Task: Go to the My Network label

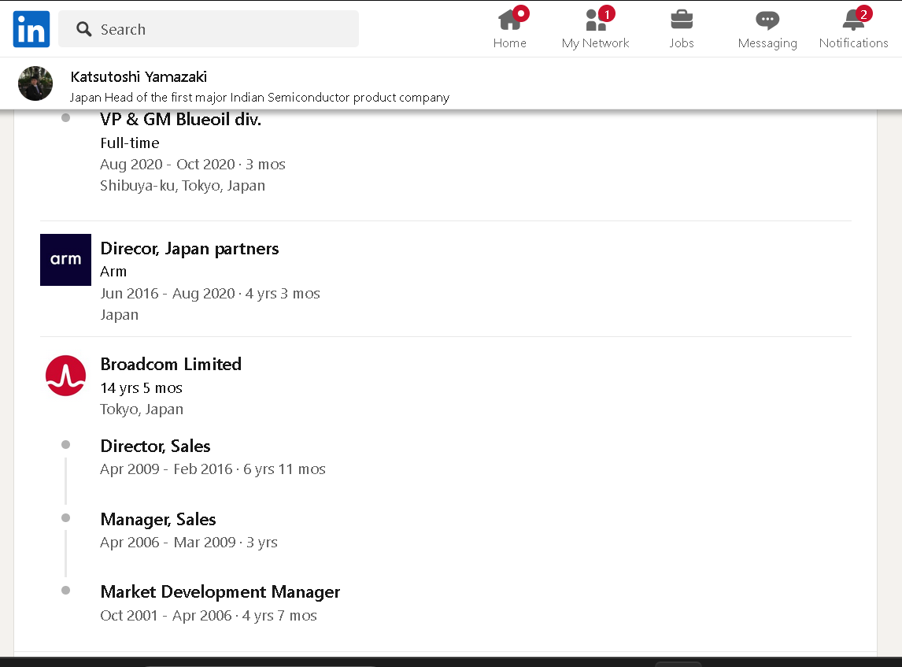Action: pos(595,43)
